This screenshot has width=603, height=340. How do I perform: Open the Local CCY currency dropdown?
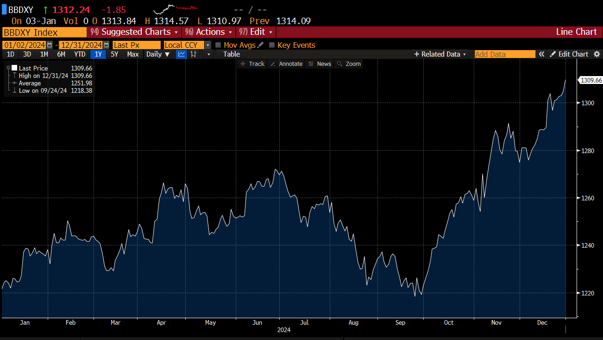(208, 45)
